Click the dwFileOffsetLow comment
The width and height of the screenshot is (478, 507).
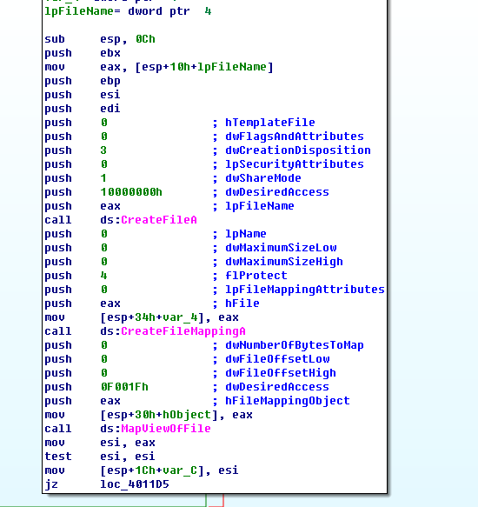[277, 359]
